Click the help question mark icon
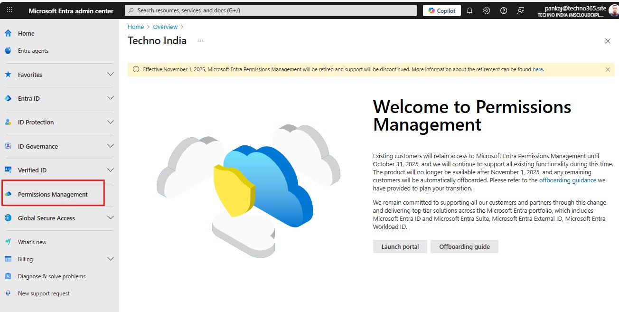The width and height of the screenshot is (619, 312). (504, 10)
